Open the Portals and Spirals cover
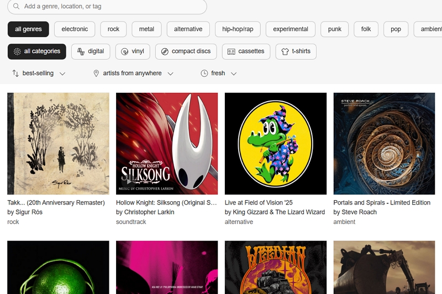This screenshot has width=442, height=294. [x=384, y=144]
